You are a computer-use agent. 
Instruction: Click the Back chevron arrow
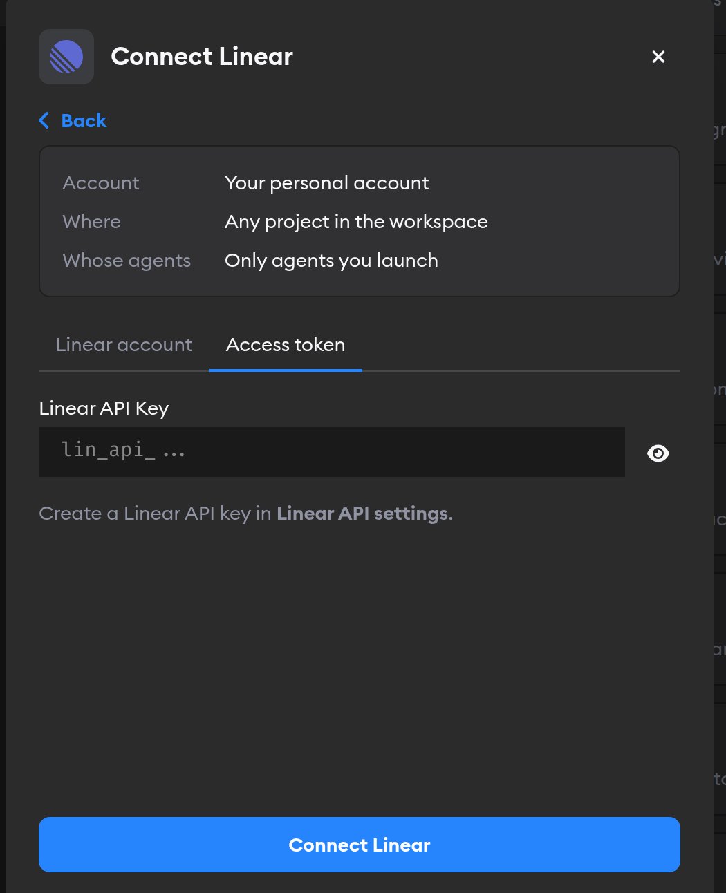pos(44,121)
